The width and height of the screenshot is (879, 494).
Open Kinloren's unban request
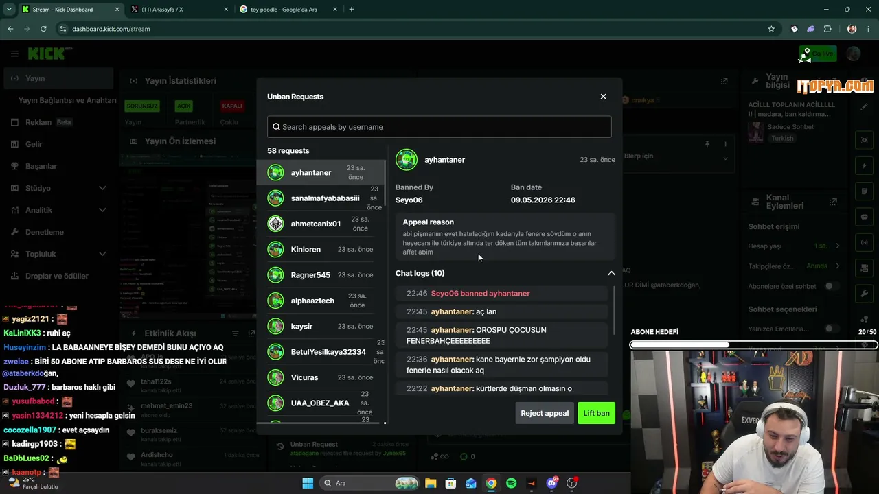[x=321, y=249]
